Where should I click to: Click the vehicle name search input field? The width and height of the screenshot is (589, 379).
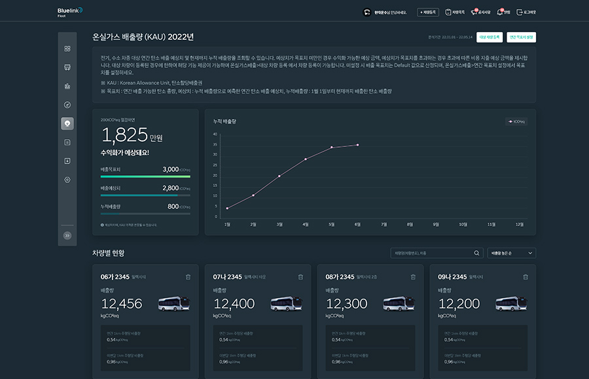[x=431, y=253]
